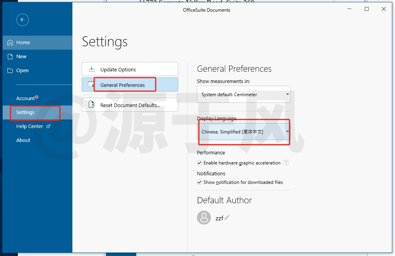Image resolution: width=395 pixels, height=256 pixels.
Task: Click the hardware acceleration help question icon
Action: (286, 163)
